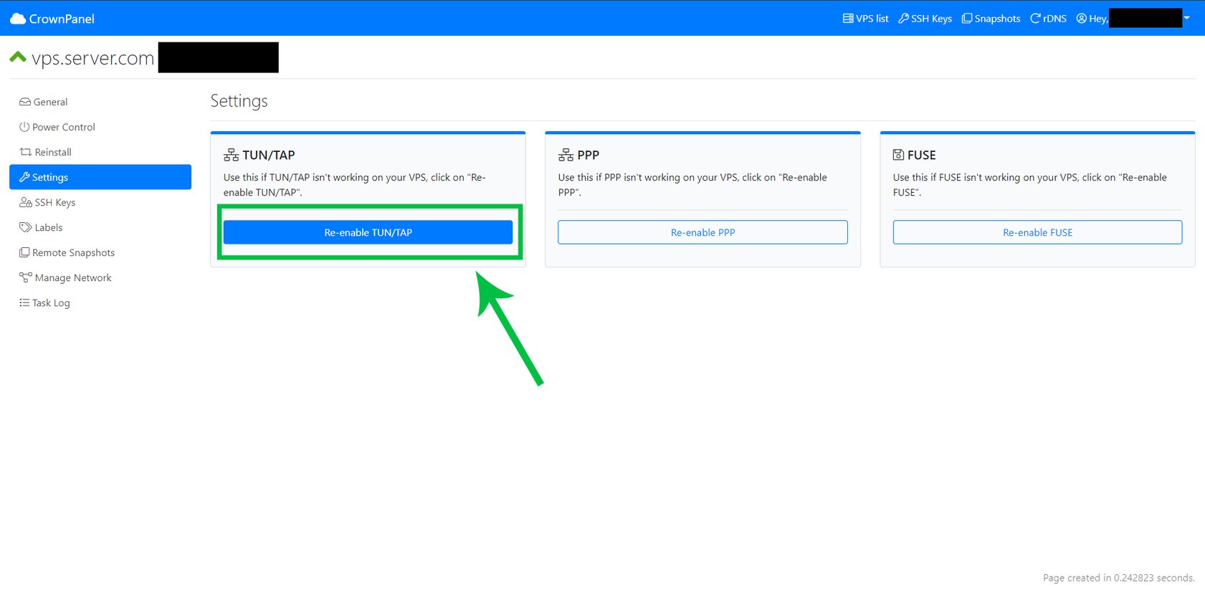Go to SSH Keys in top navbar

click(x=925, y=19)
